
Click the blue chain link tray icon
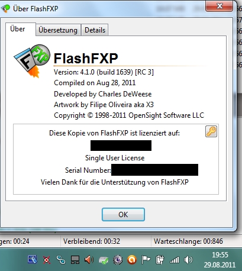[x=61, y=260]
